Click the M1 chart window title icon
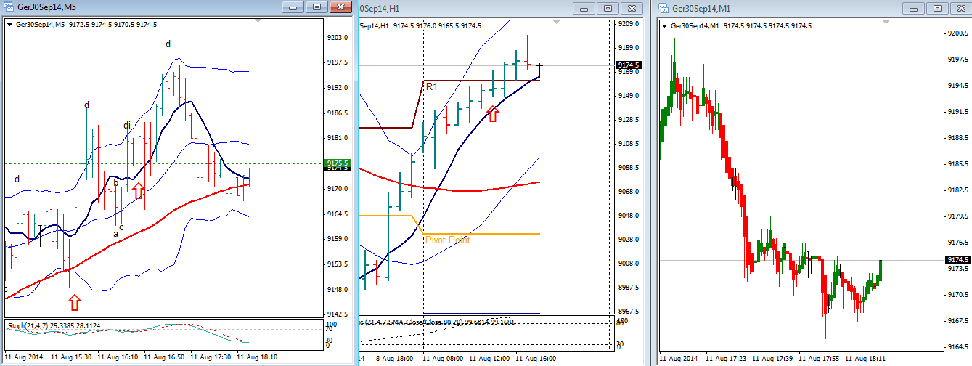 (665, 7)
